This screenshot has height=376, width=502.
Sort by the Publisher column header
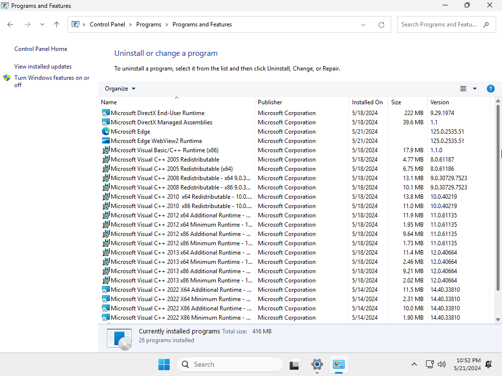[301, 102]
